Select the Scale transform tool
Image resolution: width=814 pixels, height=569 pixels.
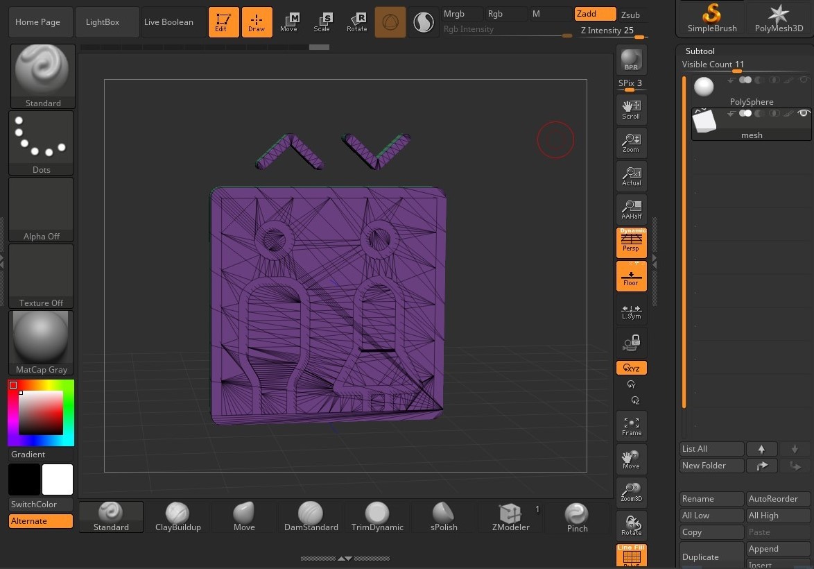pyautogui.click(x=322, y=22)
